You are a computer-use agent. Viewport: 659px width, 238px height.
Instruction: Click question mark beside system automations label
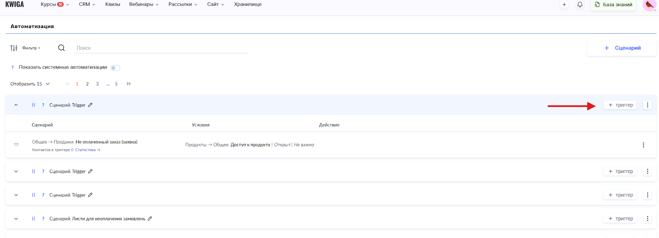(x=12, y=67)
